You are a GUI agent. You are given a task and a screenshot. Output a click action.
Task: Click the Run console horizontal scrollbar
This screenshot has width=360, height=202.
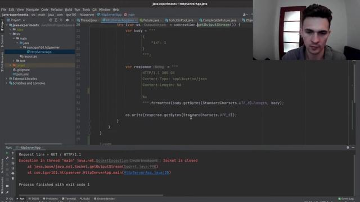point(91,195)
